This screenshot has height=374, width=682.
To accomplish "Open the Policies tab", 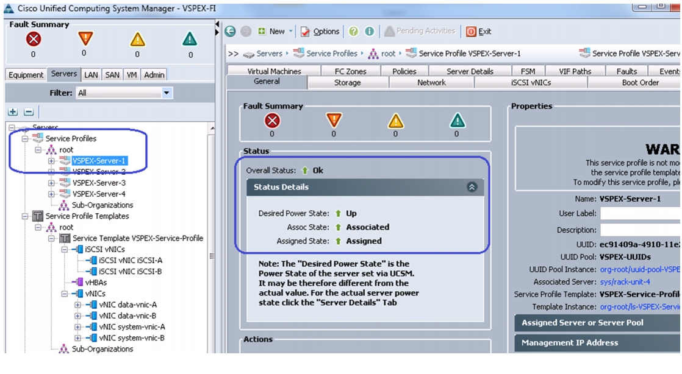I will point(404,71).
